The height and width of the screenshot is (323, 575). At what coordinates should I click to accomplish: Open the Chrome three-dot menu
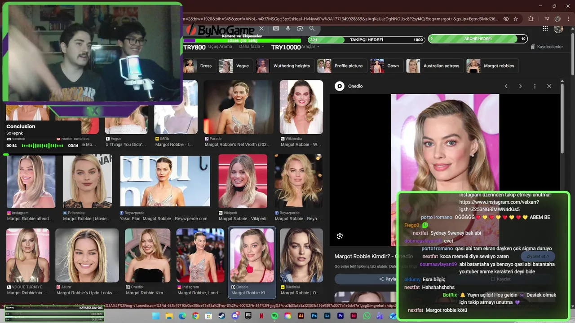pyautogui.click(x=569, y=19)
